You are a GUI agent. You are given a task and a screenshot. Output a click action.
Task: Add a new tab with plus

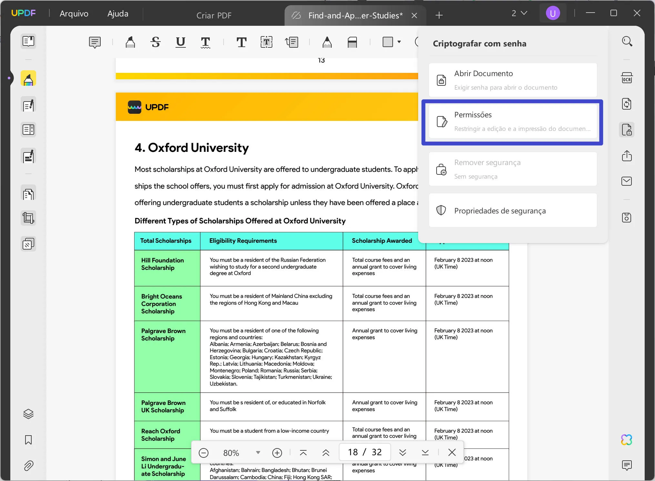pos(439,15)
